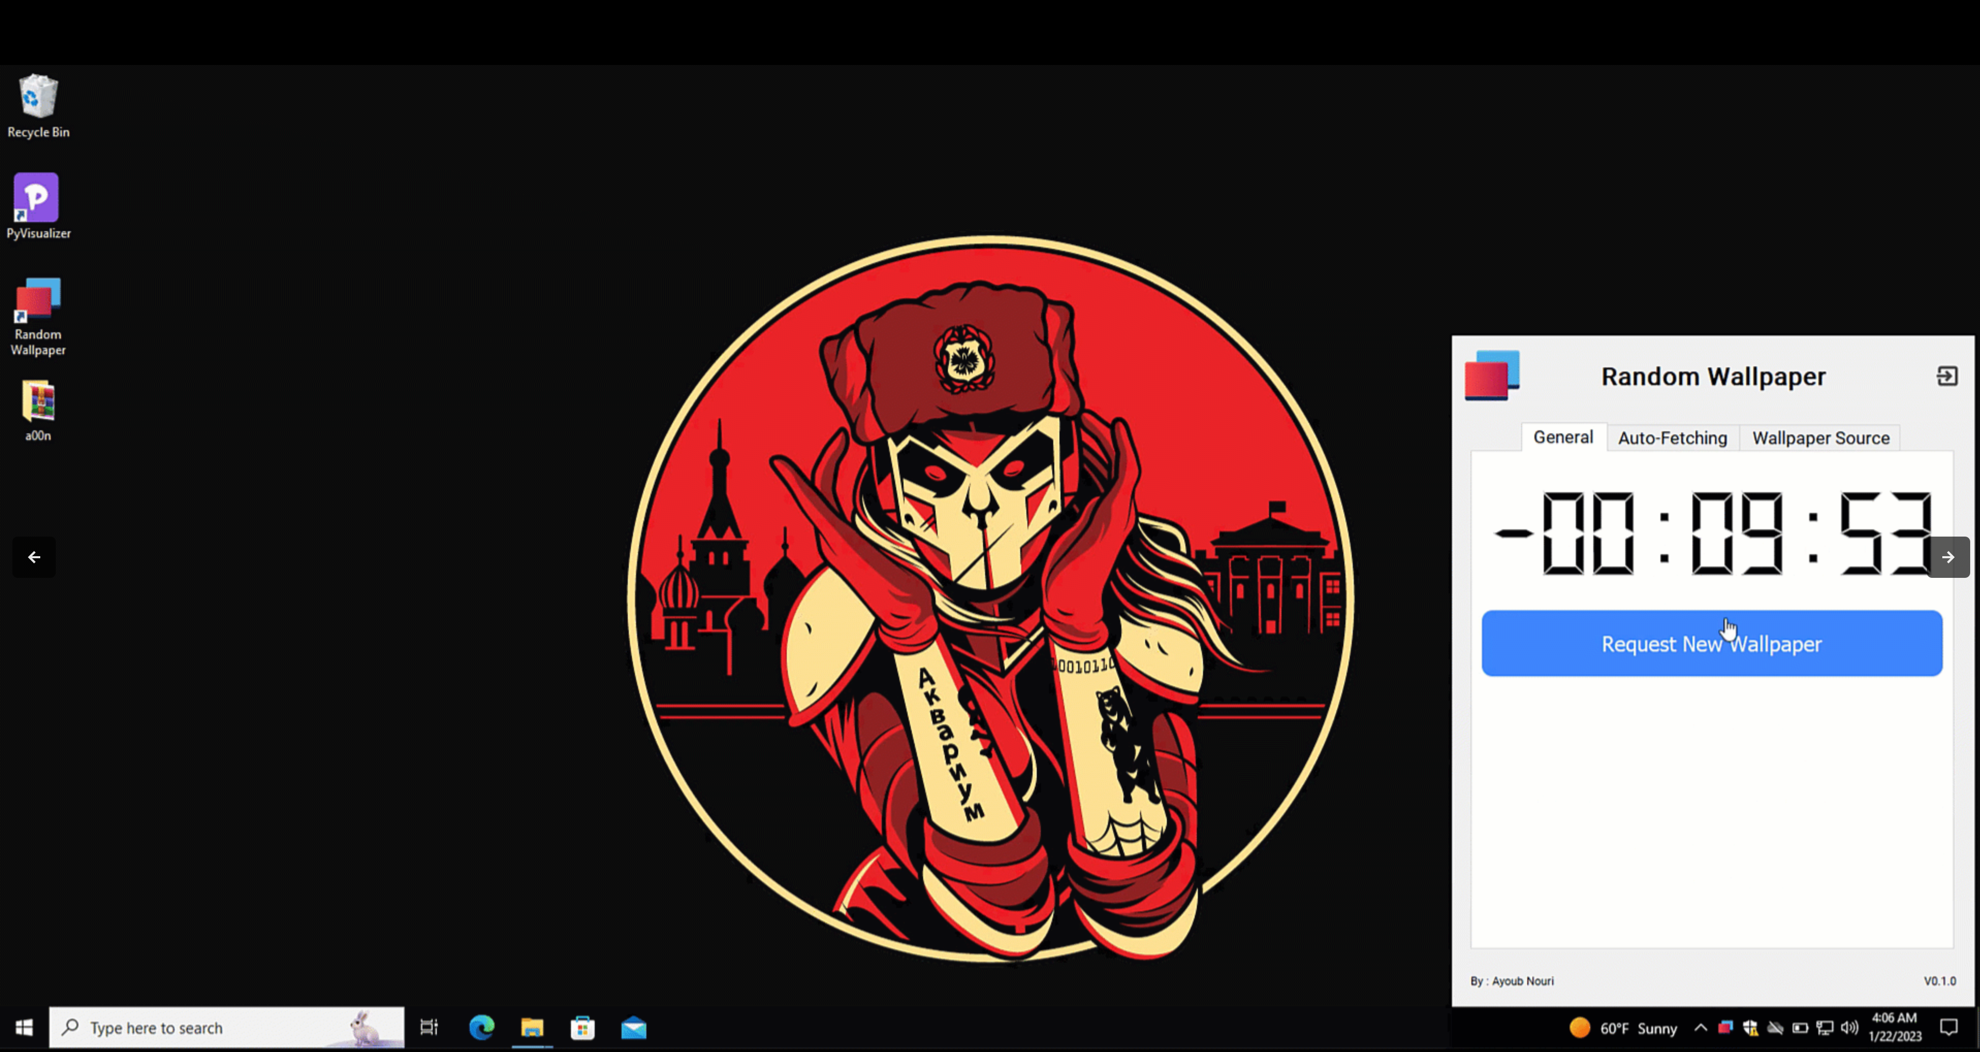1980x1052 pixels.
Task: Open the volume speaker tray icon
Action: [1849, 1027]
